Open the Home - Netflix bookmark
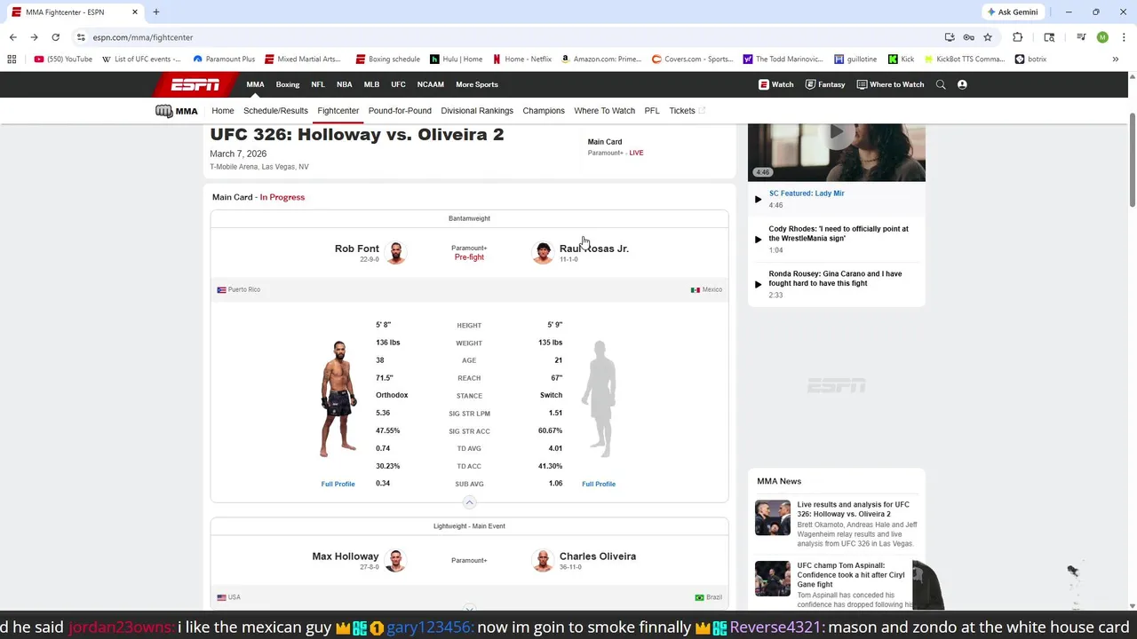This screenshot has height=639, width=1137. coord(522,59)
